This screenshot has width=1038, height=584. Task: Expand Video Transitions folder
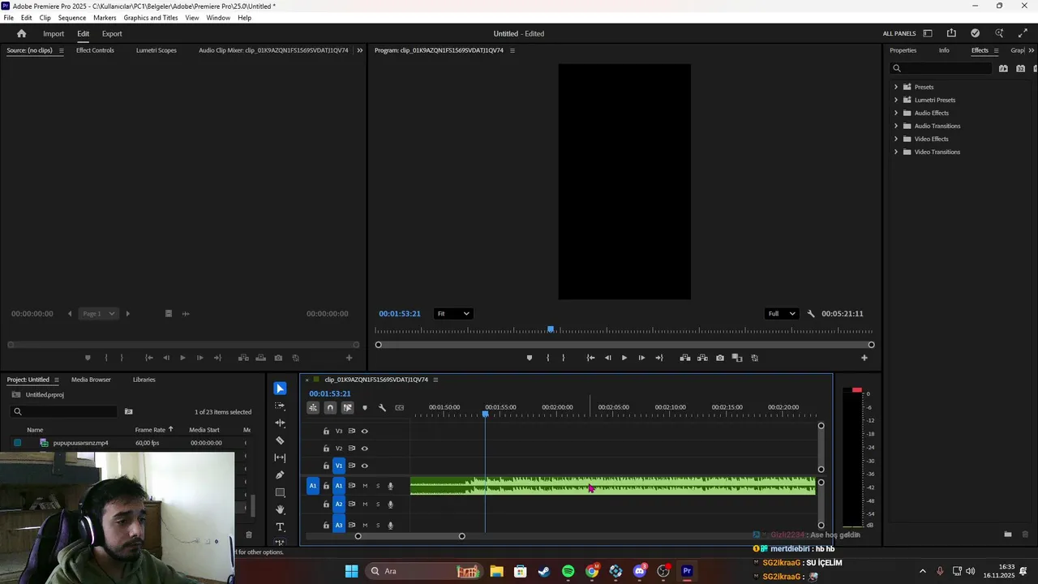pos(896,152)
